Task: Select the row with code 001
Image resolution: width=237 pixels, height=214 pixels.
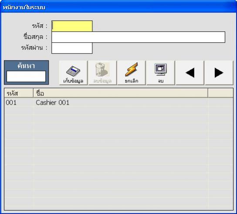Action: click(118, 103)
